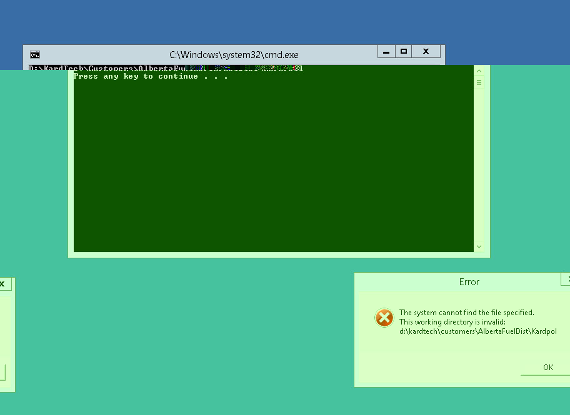
Task: Click the C:\Windows\system32\cmd.exe title
Action: point(234,55)
